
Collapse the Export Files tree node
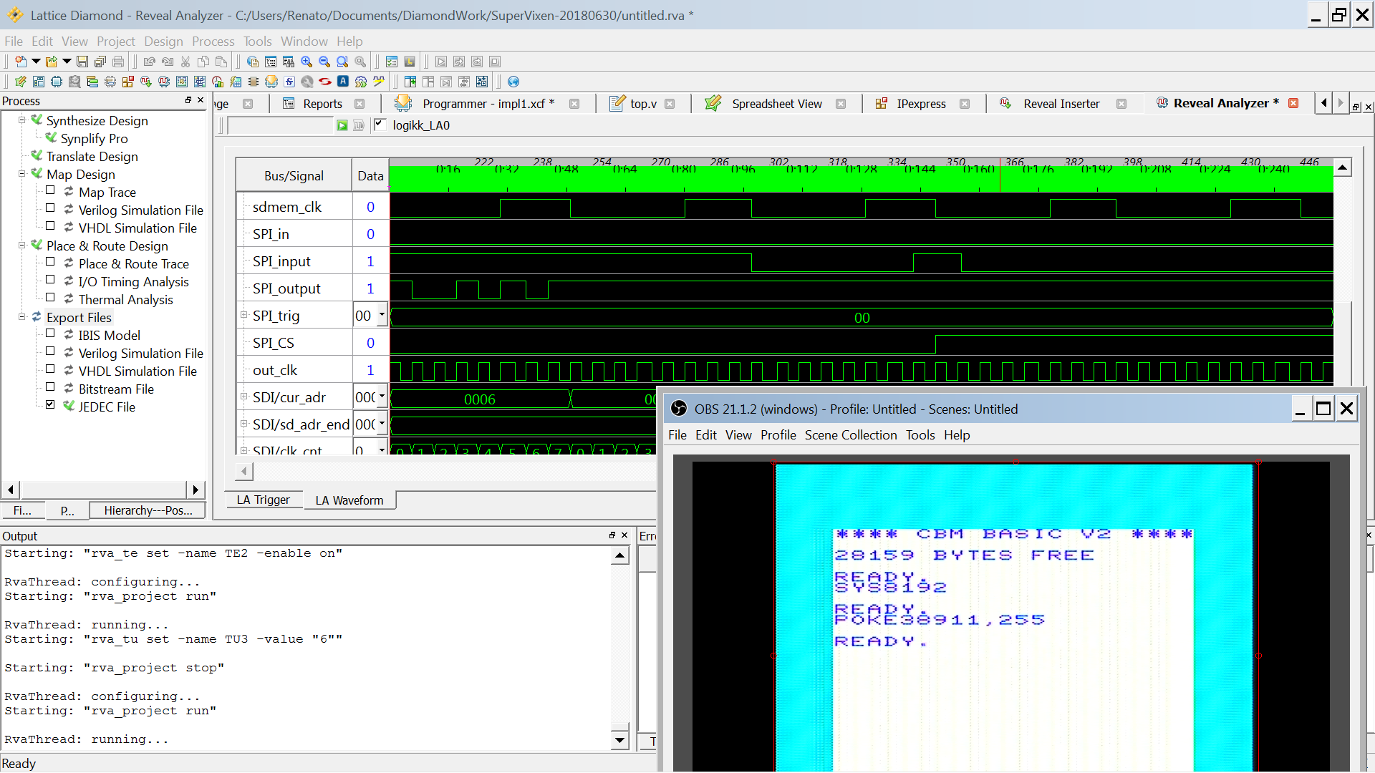click(x=21, y=316)
